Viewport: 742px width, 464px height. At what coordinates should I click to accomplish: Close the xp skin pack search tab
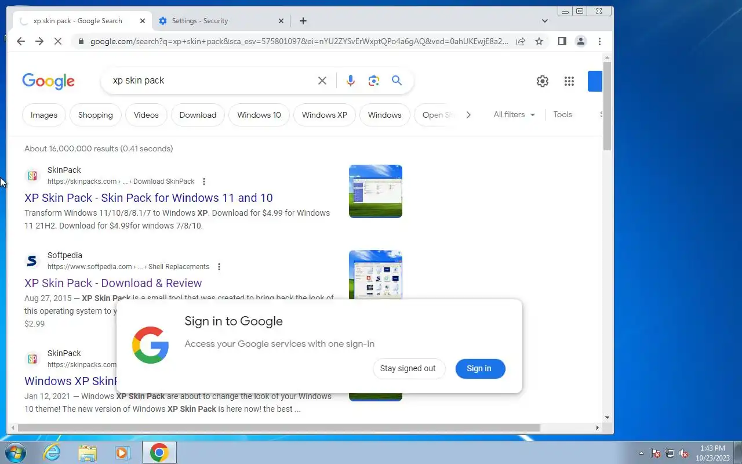(143, 21)
